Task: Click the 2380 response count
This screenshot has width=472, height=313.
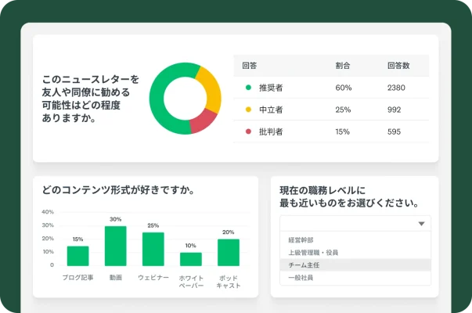Action: pyautogui.click(x=396, y=88)
